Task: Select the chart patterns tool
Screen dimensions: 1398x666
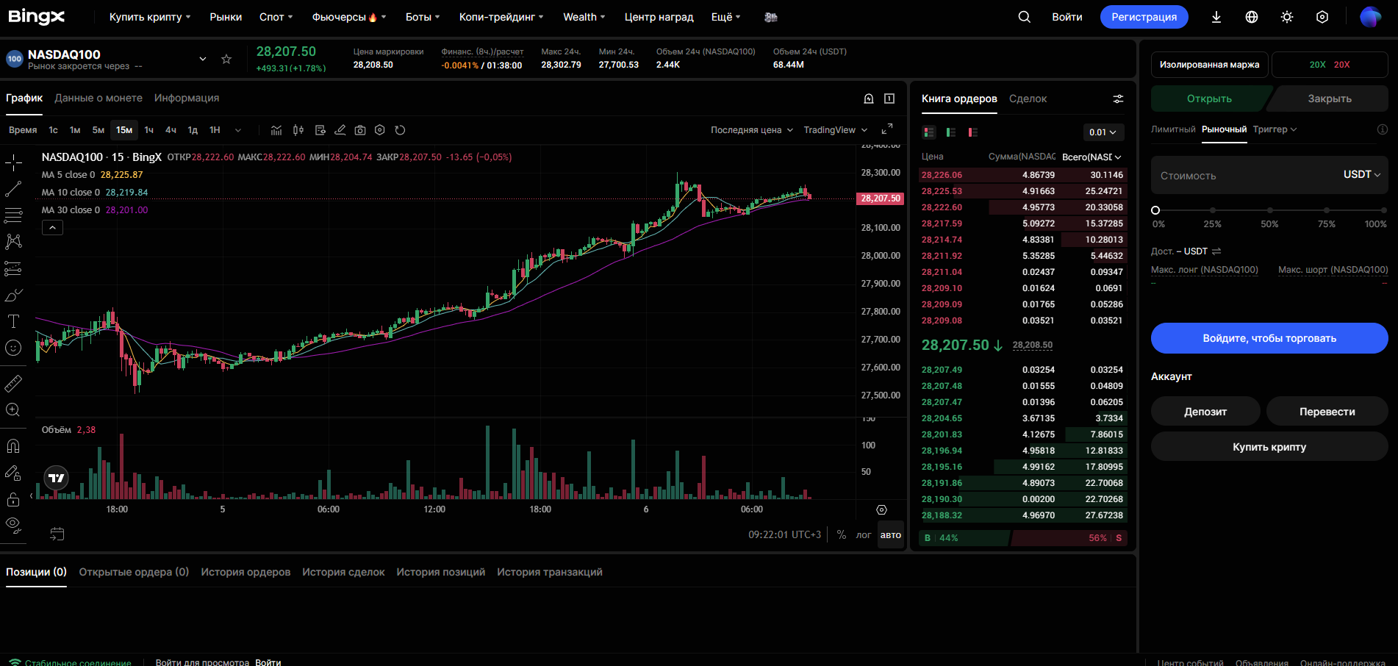Action: pos(13,242)
